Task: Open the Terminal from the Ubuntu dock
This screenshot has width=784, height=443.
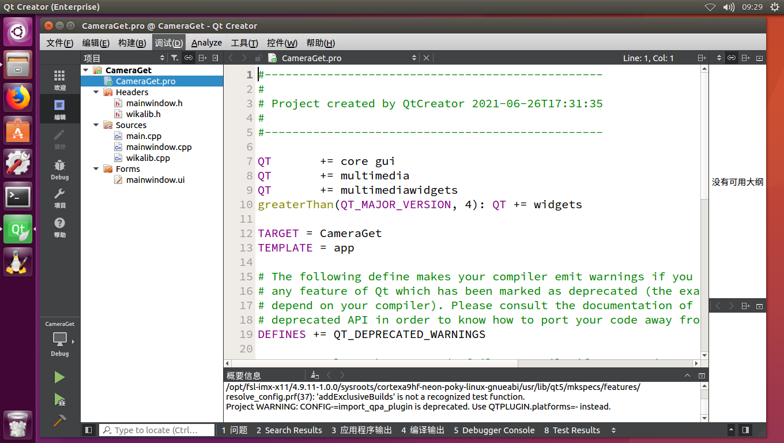Action: coord(18,197)
